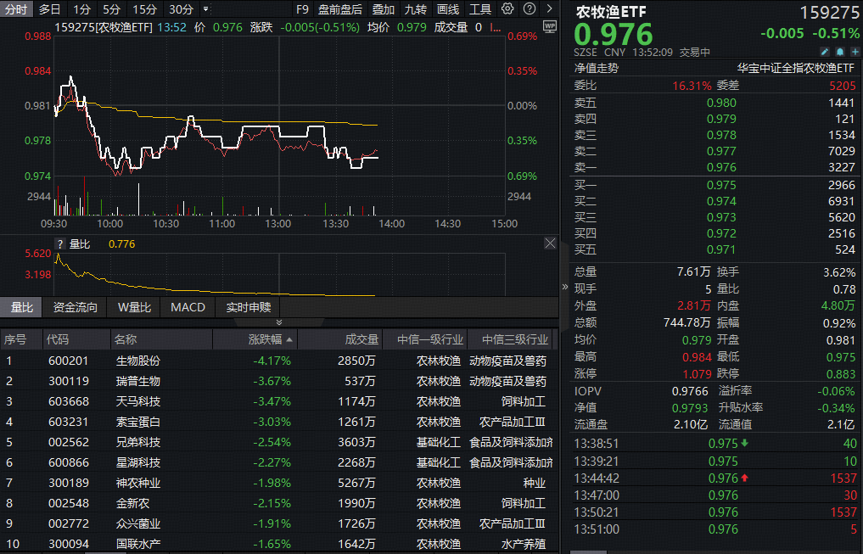Enable the 九转 indicator
The height and width of the screenshot is (554, 863).
pos(416,9)
